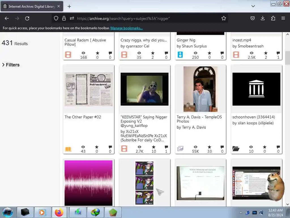The image size is (290, 218).
Task: Select the Internet Archive: Digital Library tab
Action: pyautogui.click(x=32, y=6)
